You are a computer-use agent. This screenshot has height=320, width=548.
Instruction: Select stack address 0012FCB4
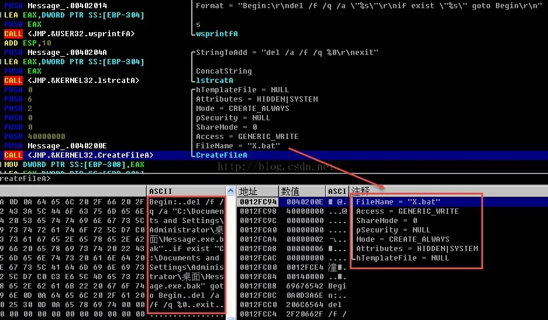point(258,277)
